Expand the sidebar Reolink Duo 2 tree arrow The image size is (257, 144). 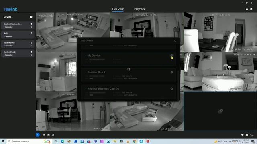(x=2, y=53)
